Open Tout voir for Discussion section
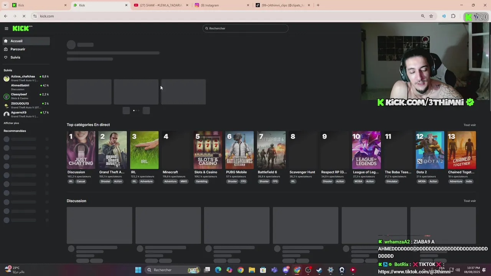Viewport: 491px width, 276px height. 470,201
